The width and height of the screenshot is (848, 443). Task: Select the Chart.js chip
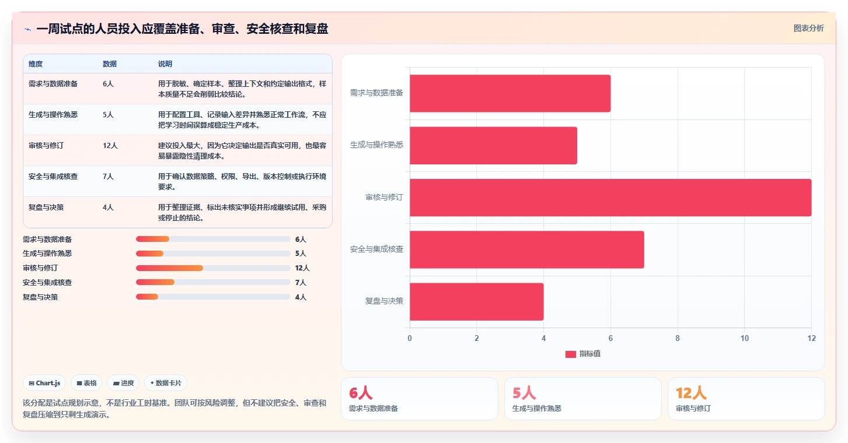pos(44,383)
